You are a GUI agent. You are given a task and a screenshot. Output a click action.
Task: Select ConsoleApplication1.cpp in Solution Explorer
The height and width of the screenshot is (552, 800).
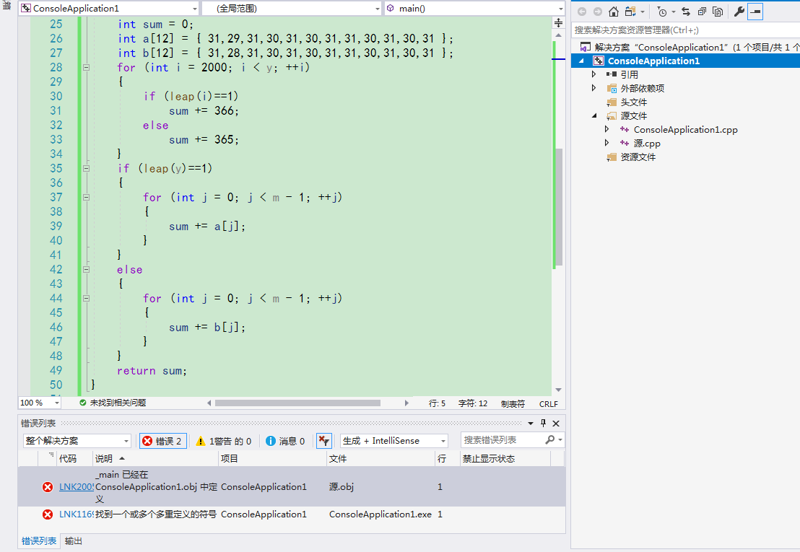click(686, 129)
